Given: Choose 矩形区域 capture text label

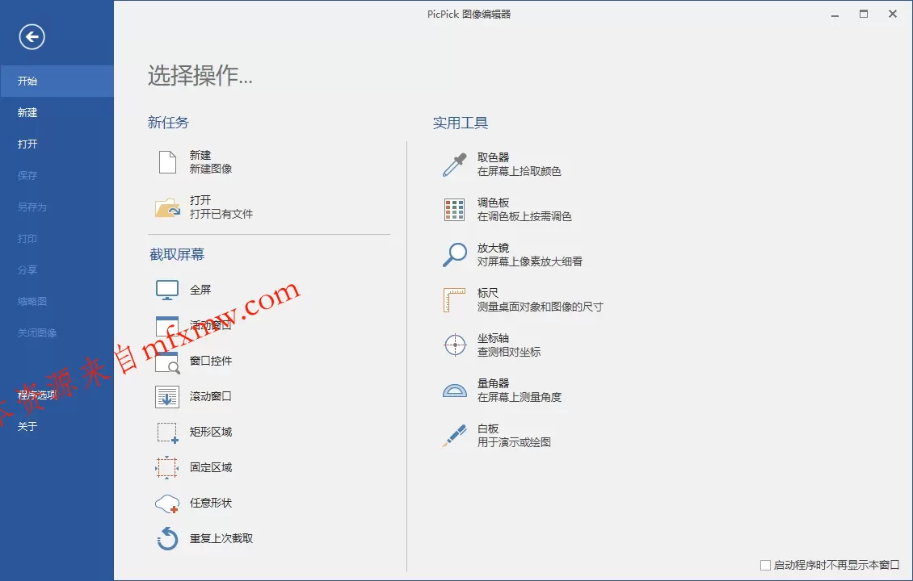Looking at the screenshot, I should [211, 432].
